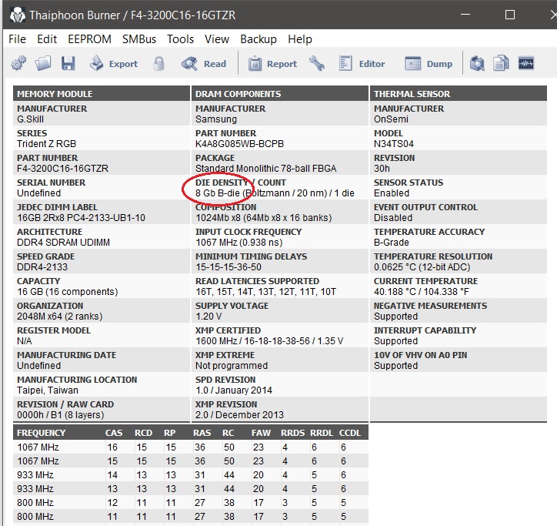Click the DRAM COMPONENTS column header

[280, 93]
